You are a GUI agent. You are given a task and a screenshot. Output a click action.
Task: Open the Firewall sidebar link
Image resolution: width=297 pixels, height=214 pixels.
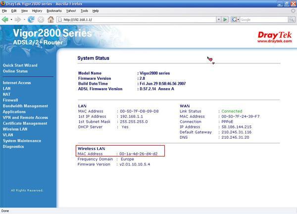pyautogui.click(x=10, y=100)
